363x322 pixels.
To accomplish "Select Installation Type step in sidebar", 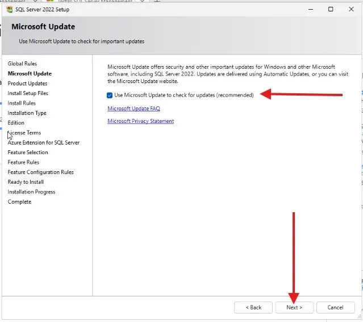I will (x=27, y=113).
